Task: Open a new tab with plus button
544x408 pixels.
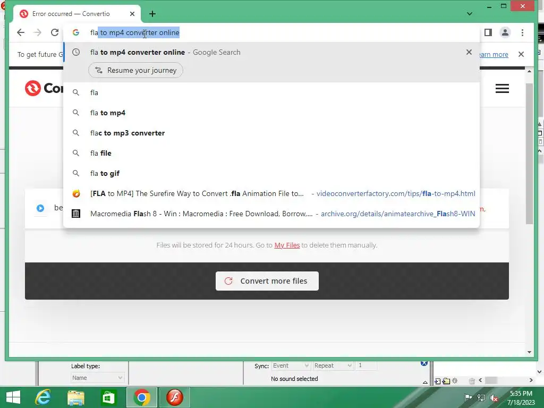Action: pyautogui.click(x=152, y=14)
